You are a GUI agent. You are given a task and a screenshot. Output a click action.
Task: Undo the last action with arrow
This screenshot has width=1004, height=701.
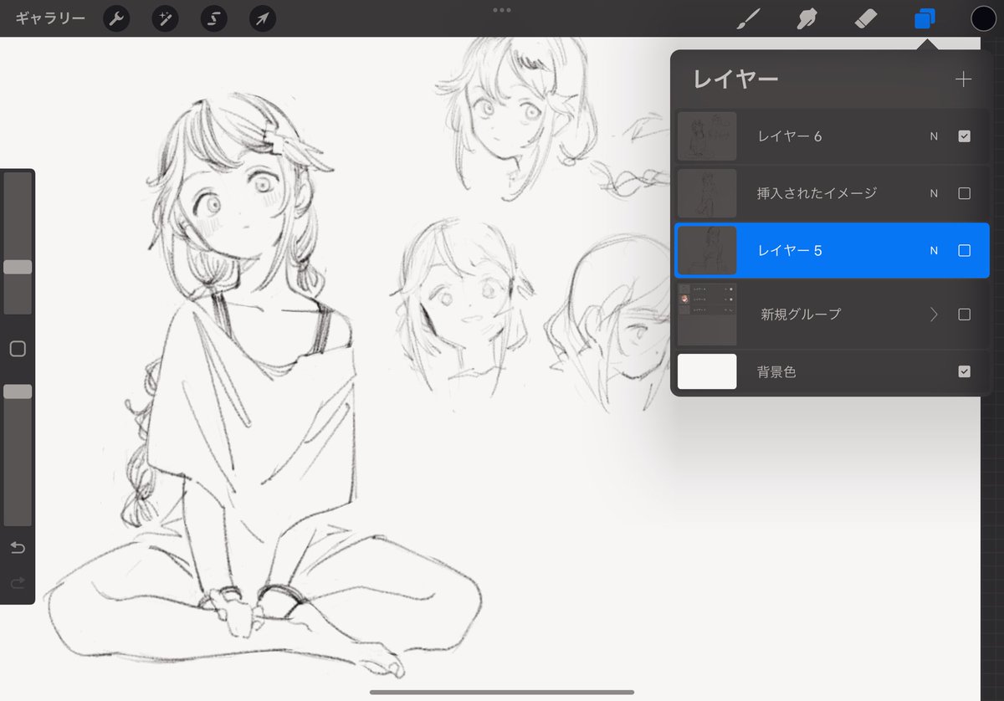18,548
